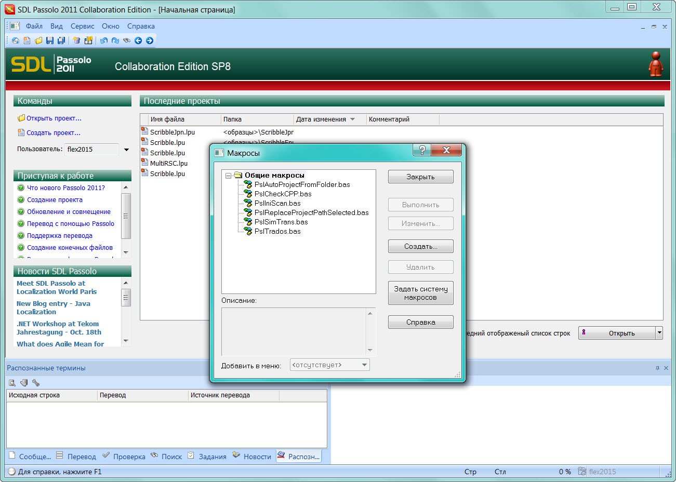Click the Исходная строка column header
Viewport: 676px width, 482px height.
point(52,395)
